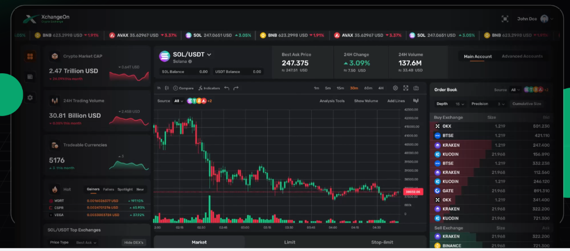Click John Doe's profile avatar
570x251 pixels.
[544, 19]
